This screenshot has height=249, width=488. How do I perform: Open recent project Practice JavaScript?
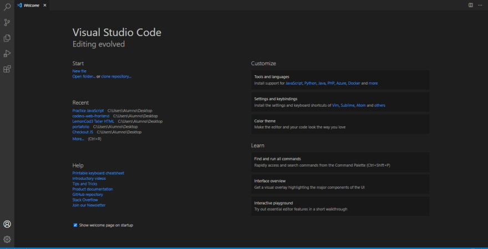(88, 111)
